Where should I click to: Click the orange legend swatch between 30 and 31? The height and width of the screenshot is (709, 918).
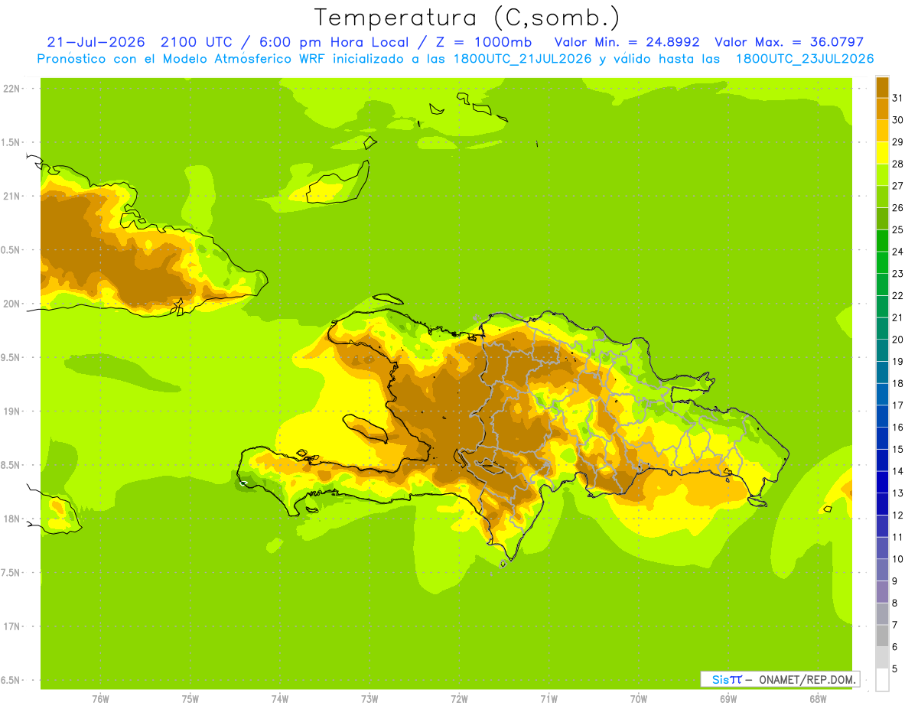pos(882,109)
